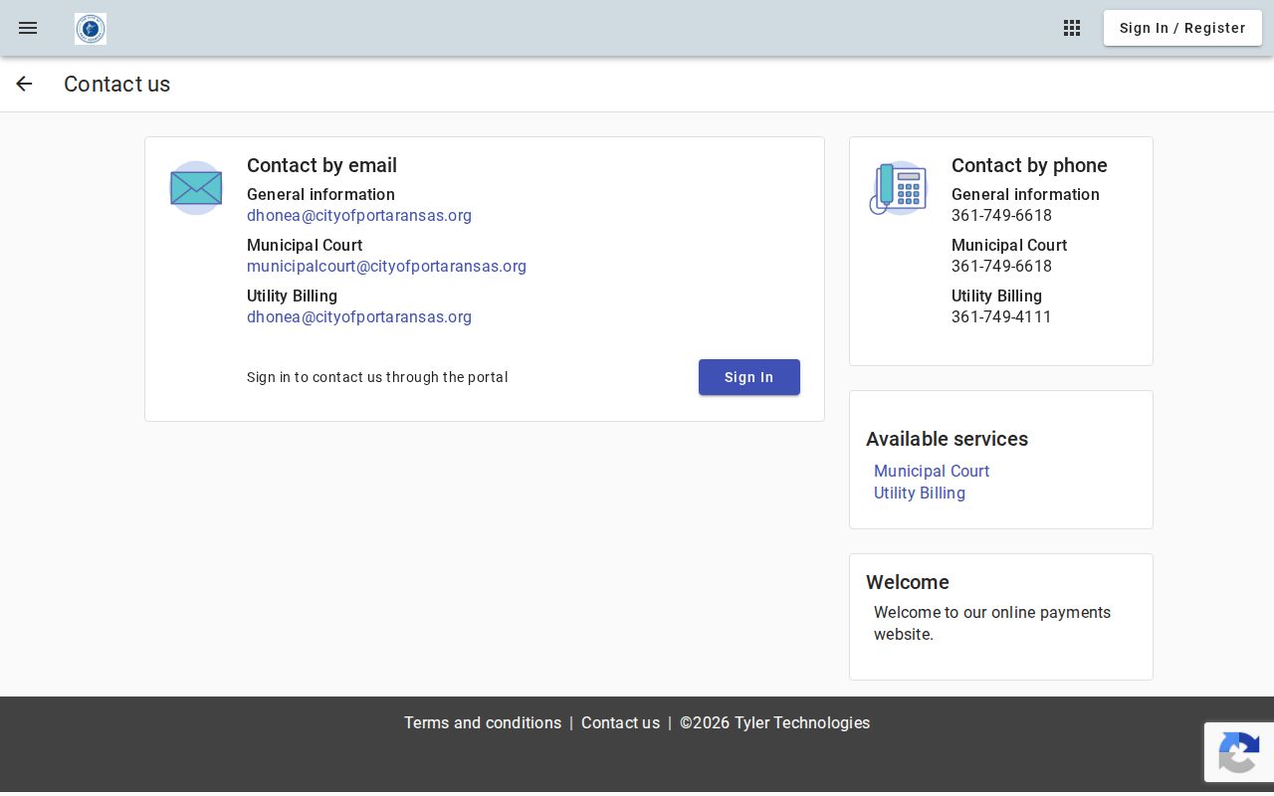Click Sign In / Register button
Screen dimensions: 1274x796
coord(1182,28)
